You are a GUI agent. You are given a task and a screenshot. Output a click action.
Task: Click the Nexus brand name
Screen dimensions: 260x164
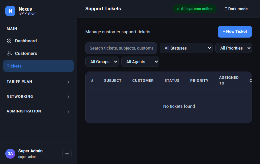(x=25, y=9)
